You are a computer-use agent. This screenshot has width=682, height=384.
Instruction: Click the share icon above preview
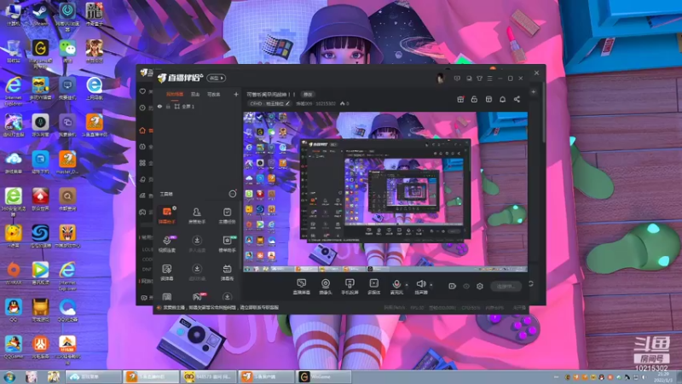click(x=517, y=99)
